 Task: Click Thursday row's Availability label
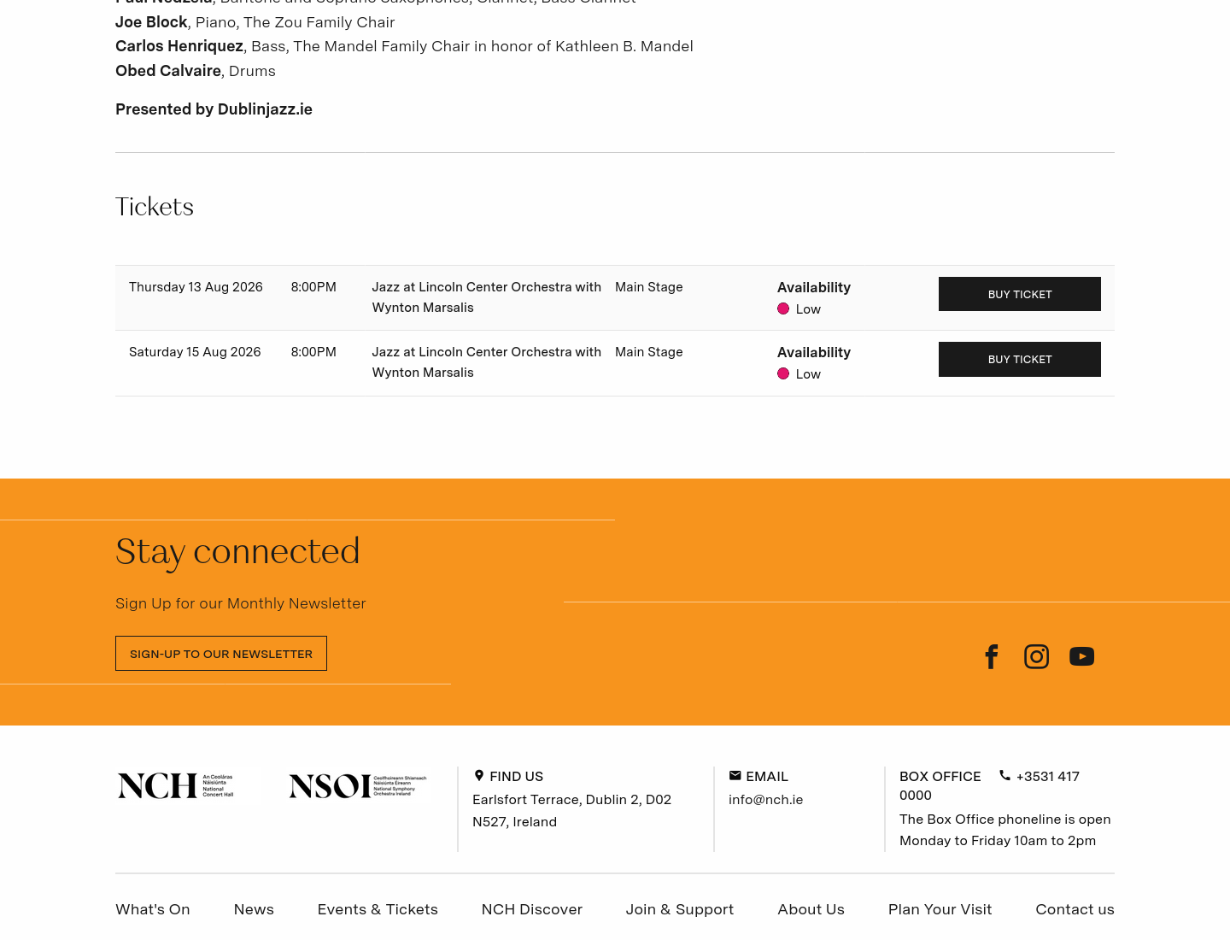(x=814, y=287)
